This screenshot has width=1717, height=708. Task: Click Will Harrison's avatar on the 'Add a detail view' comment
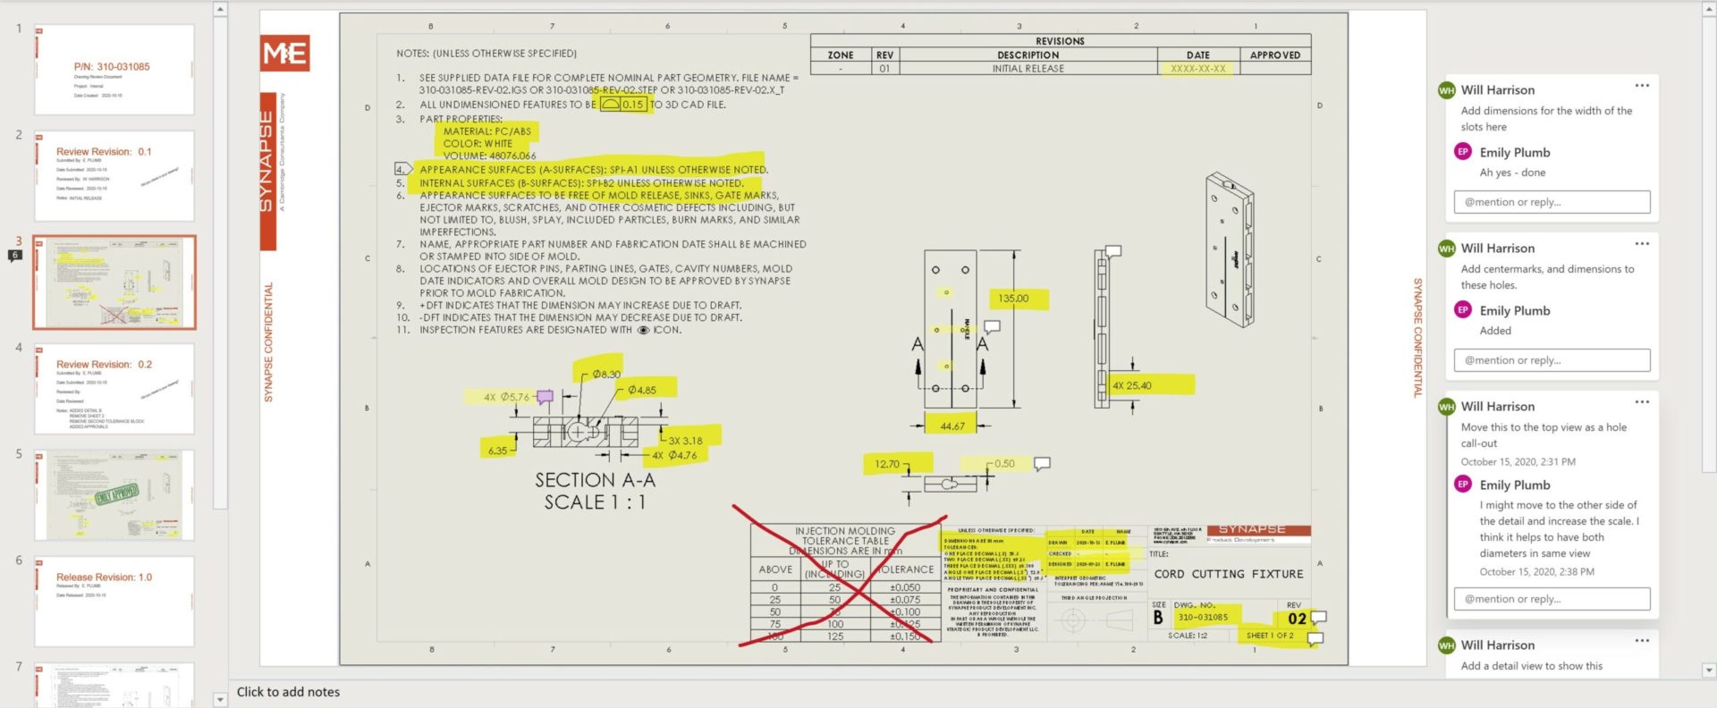(x=1446, y=645)
